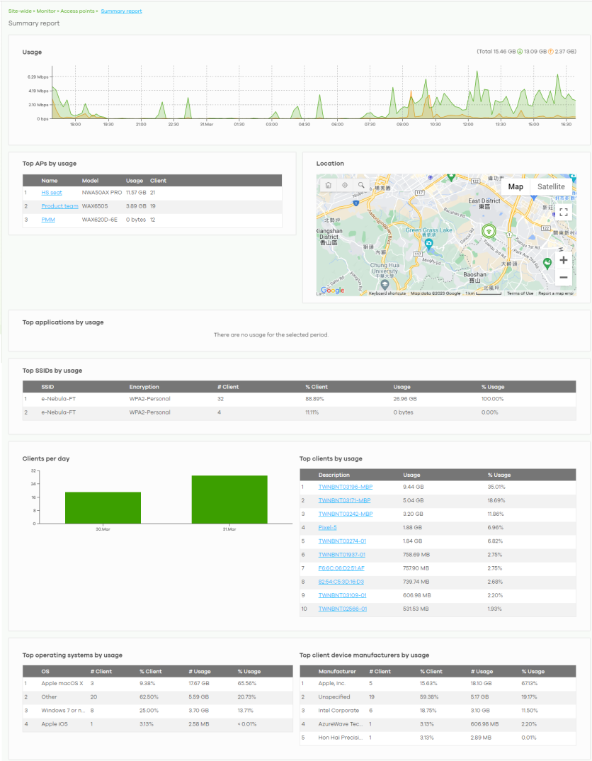Zoom in on the location map
The height and width of the screenshot is (761, 592).
[563, 260]
